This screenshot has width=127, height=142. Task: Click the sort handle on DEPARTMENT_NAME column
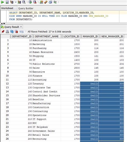33,36
